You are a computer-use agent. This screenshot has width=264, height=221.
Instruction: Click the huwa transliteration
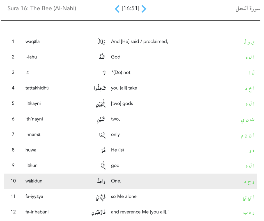31,150
